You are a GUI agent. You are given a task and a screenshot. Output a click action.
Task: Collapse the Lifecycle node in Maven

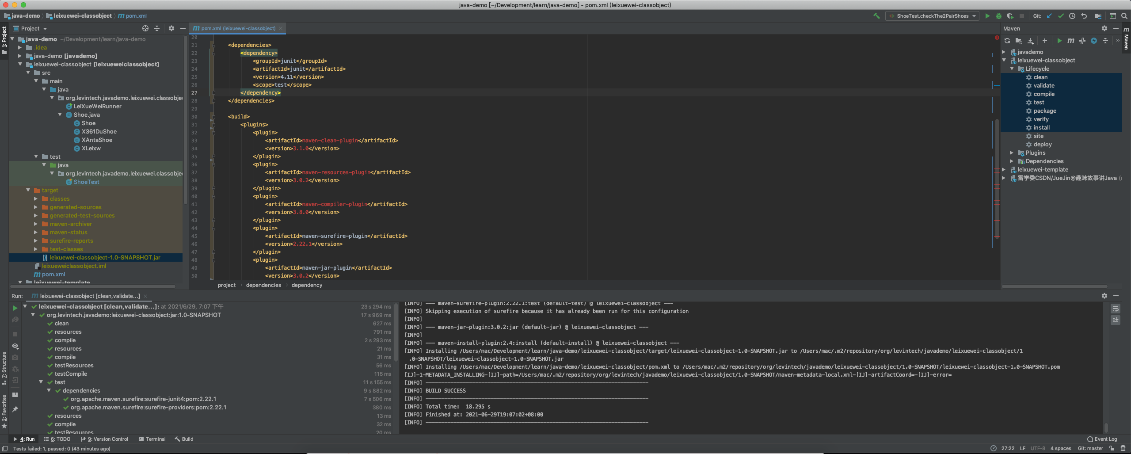pos(1012,69)
